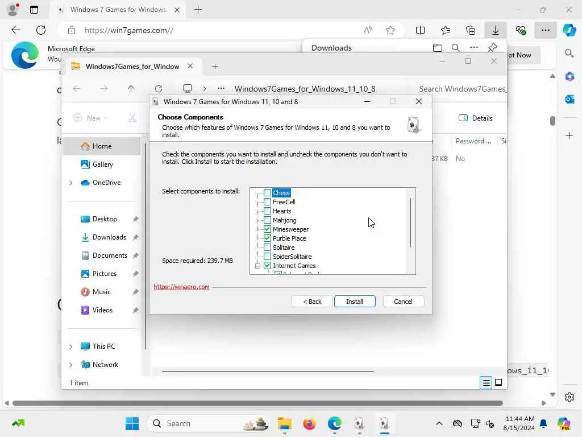Open the New dropdown in Explorer
Screen dimensions: 582x437
90,118
